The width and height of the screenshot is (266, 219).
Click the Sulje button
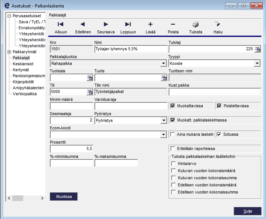pyautogui.click(x=248, y=211)
